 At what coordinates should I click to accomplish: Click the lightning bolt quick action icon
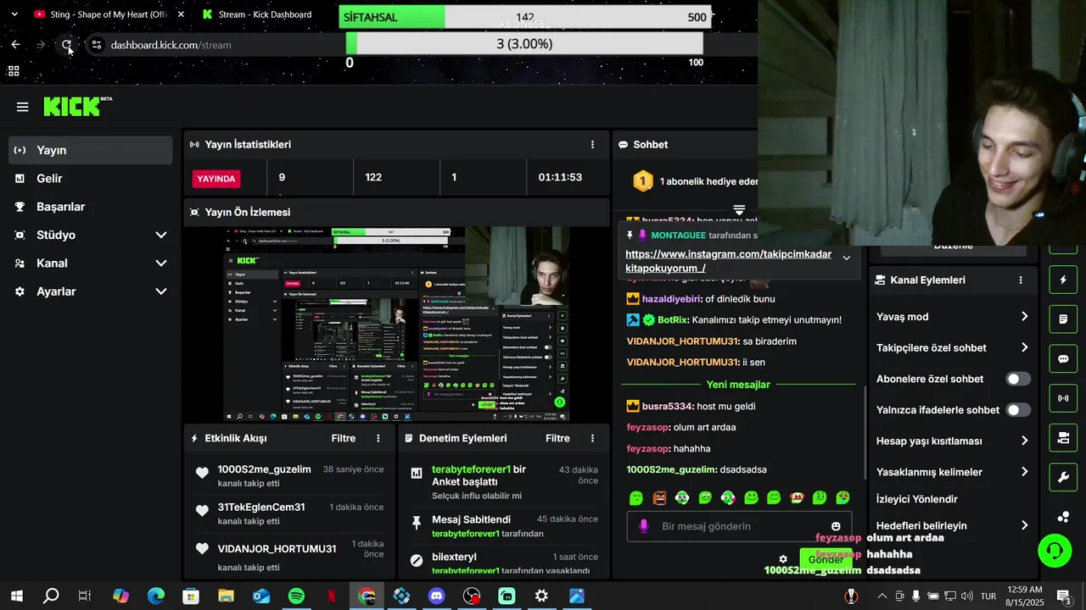click(x=1063, y=280)
